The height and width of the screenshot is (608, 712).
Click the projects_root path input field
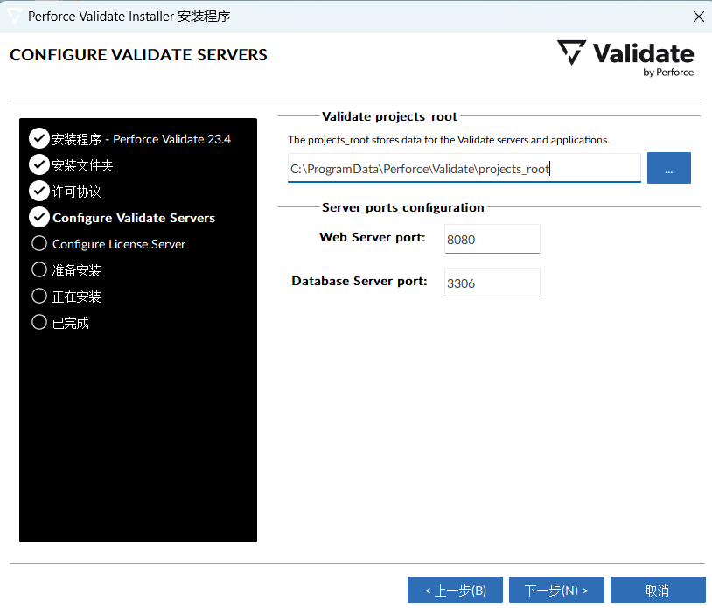point(464,169)
